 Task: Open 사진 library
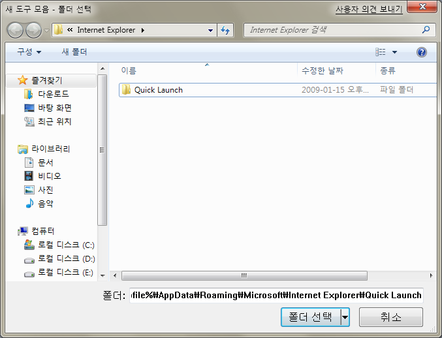pos(46,190)
